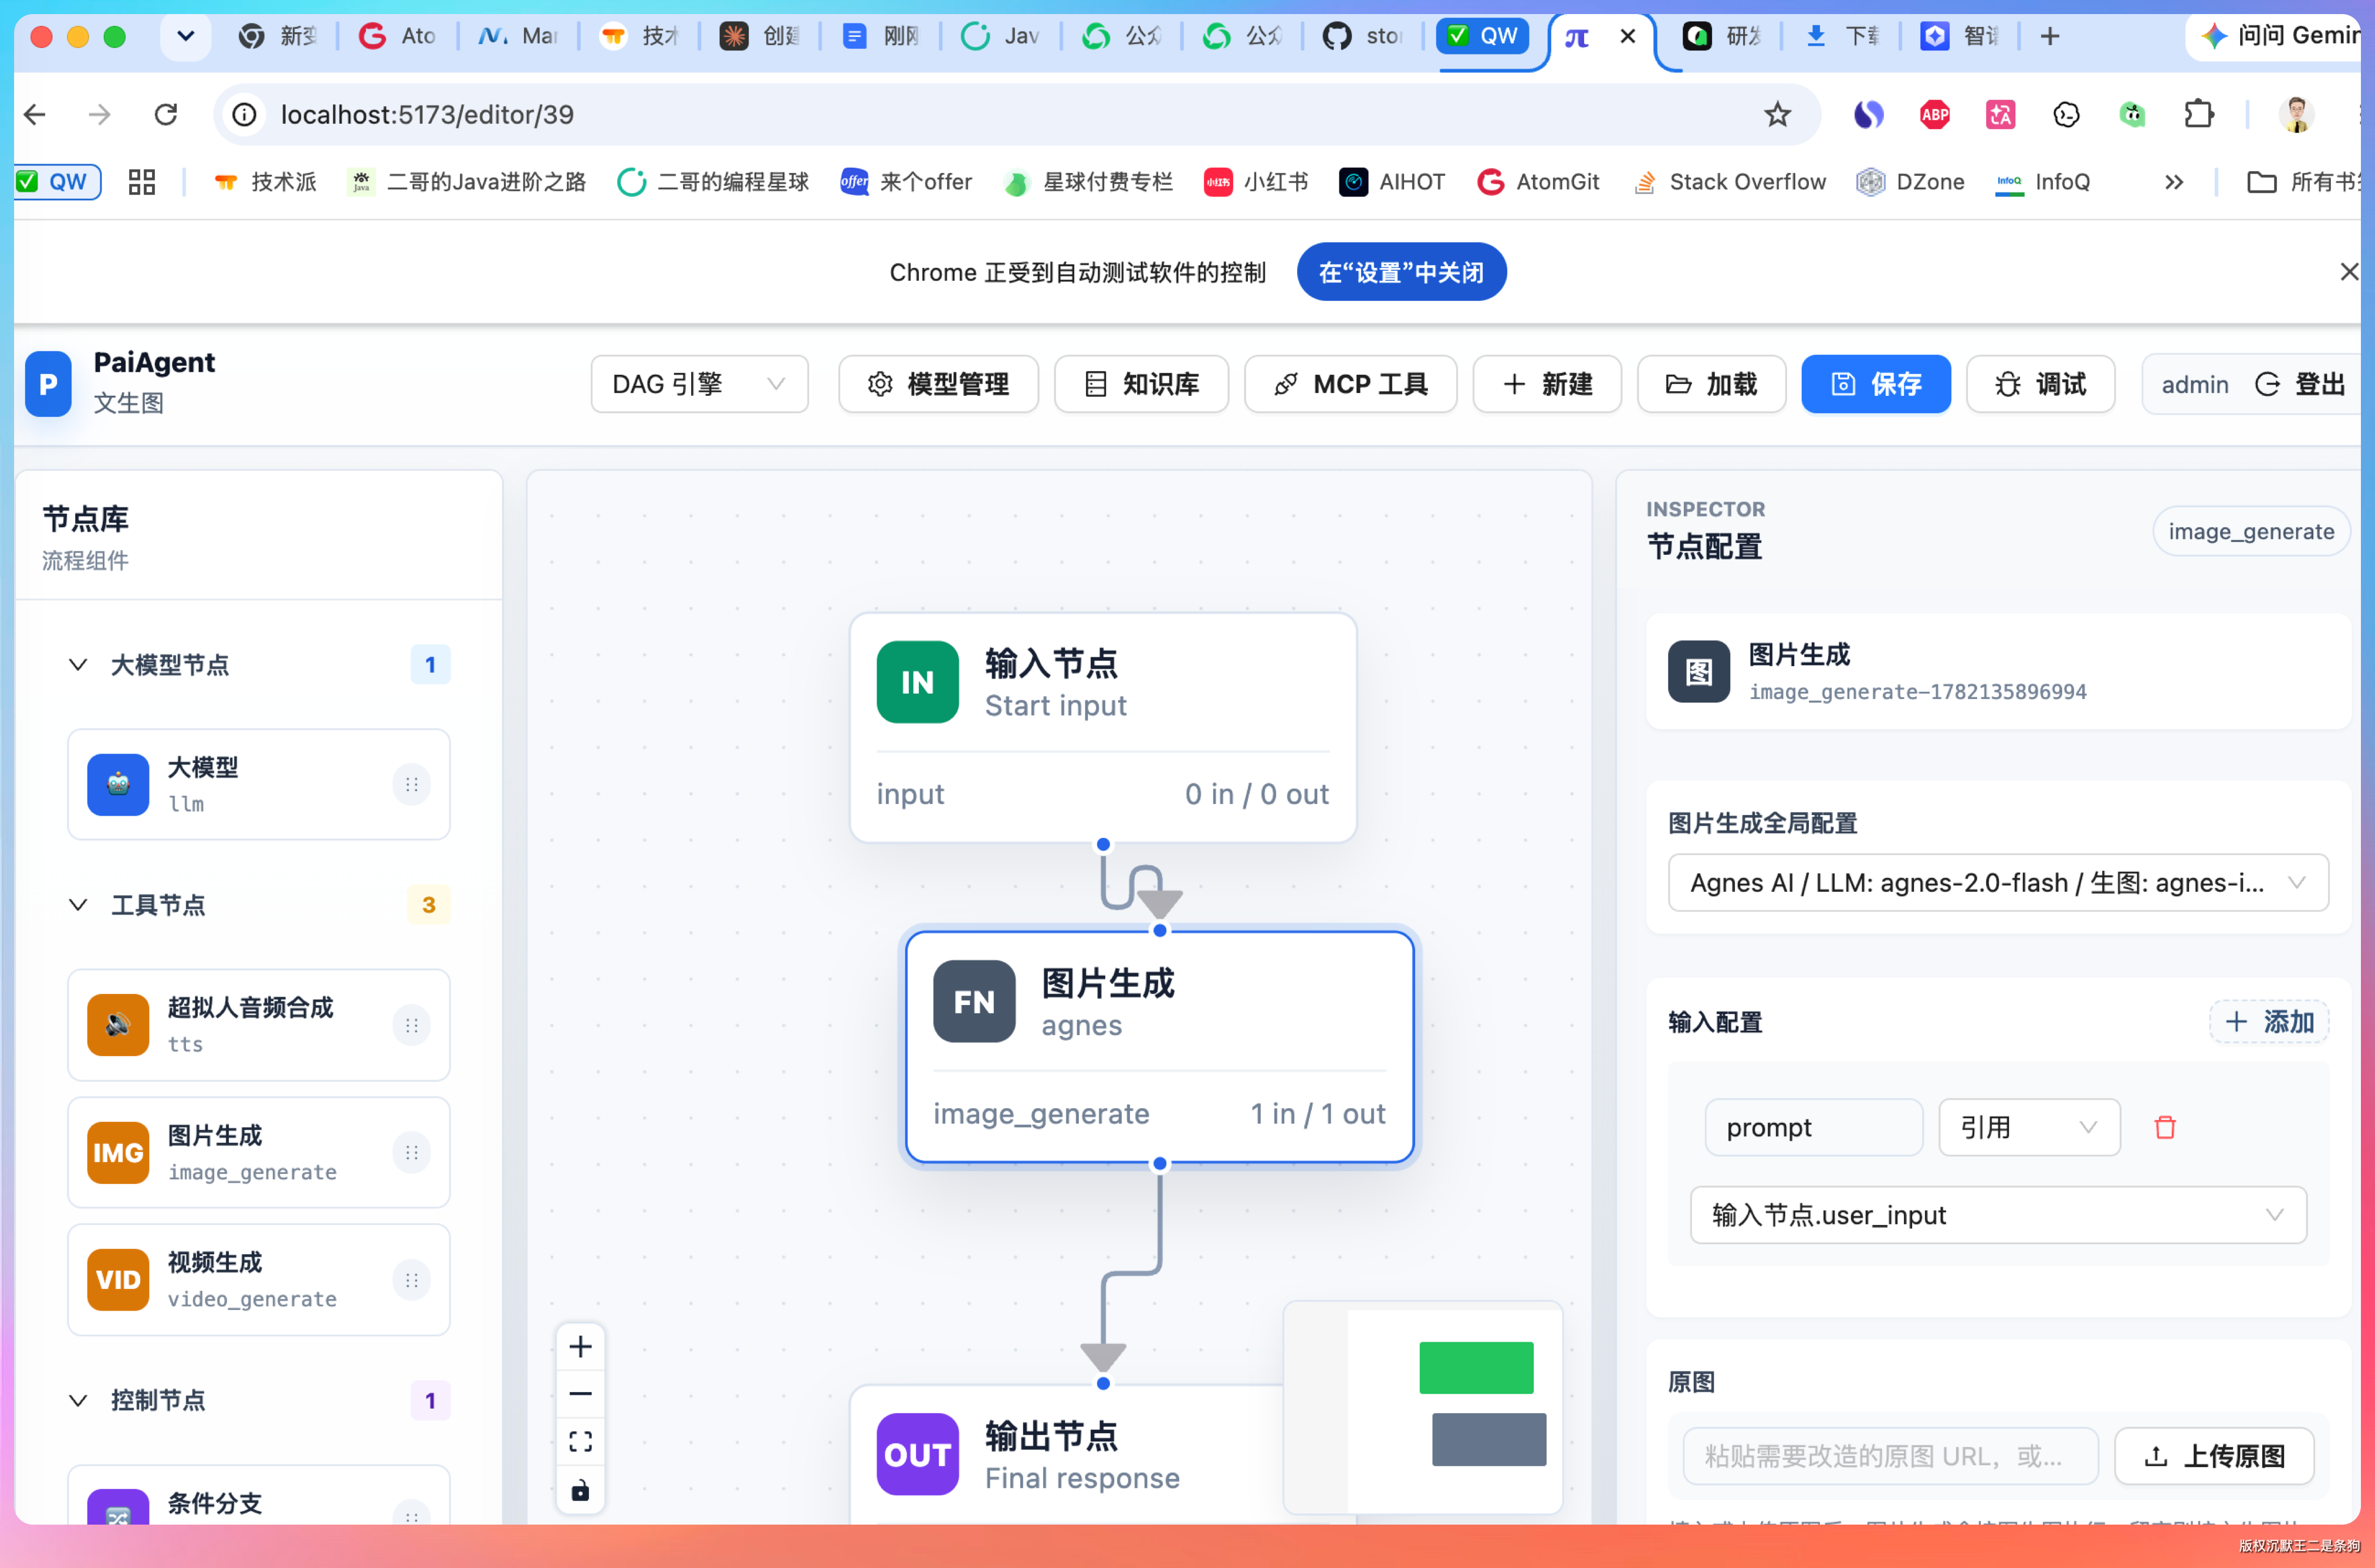Collapse the 大模型节点 group
The height and width of the screenshot is (1568, 2375).
77,665
